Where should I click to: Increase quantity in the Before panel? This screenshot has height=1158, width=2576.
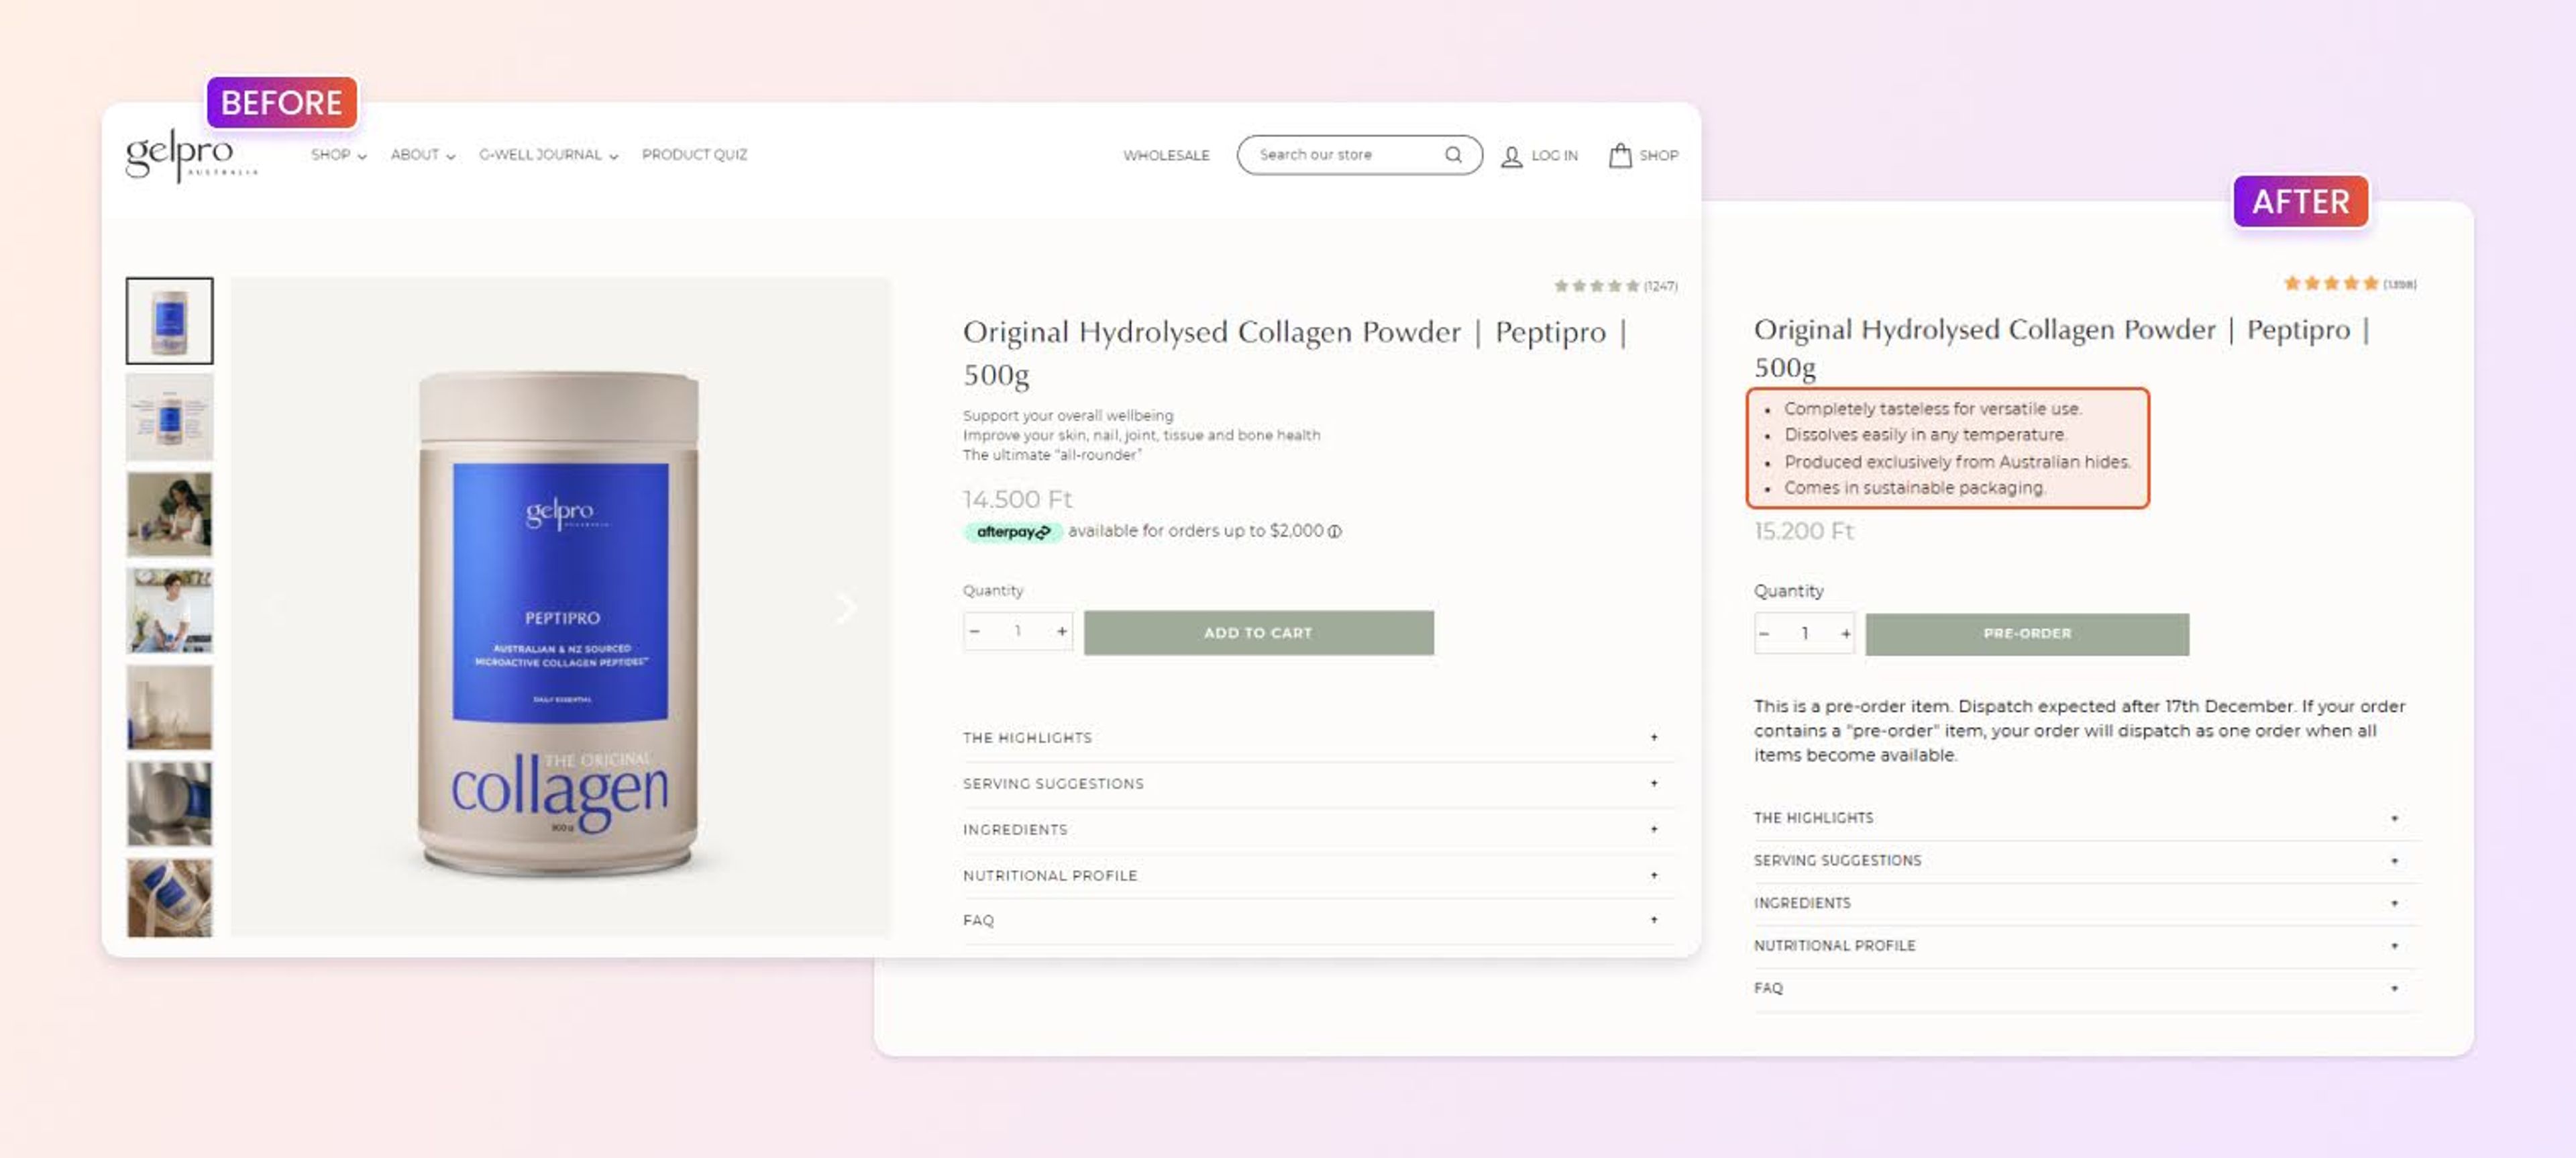pyautogui.click(x=1061, y=632)
